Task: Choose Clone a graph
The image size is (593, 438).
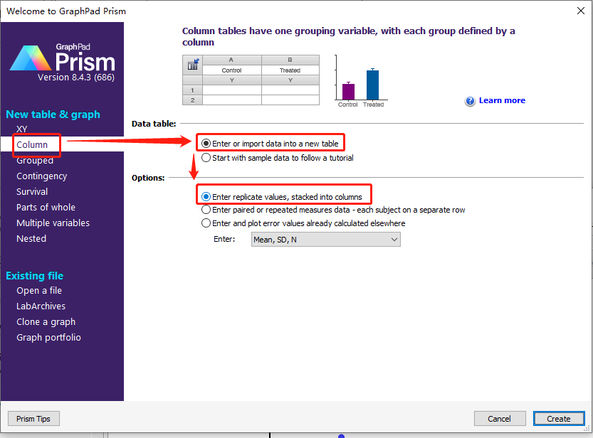Action: (x=46, y=322)
